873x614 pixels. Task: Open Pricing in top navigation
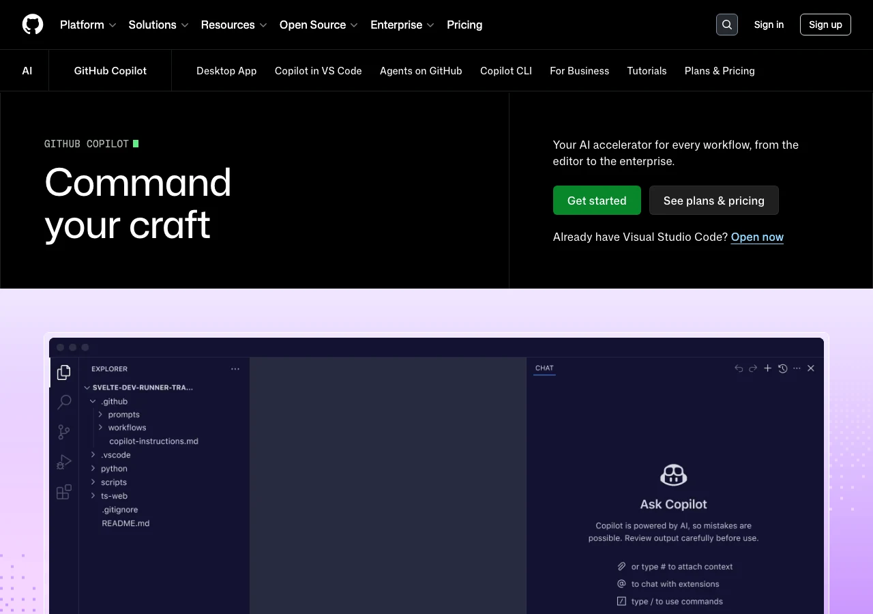tap(464, 25)
